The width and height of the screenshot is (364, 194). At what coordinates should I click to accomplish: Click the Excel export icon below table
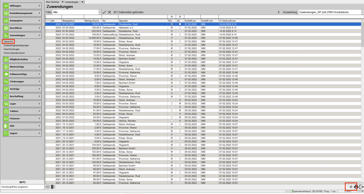[x=47, y=187]
